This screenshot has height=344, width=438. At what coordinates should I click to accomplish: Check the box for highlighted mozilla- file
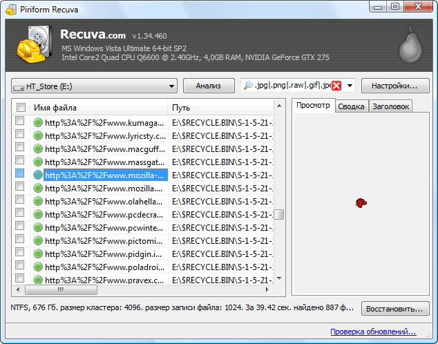[20, 173]
